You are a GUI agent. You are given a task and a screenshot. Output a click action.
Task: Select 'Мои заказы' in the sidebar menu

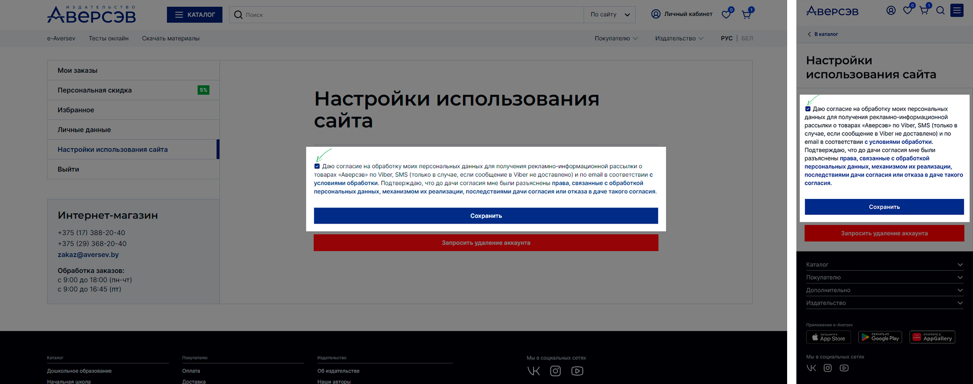pos(77,71)
